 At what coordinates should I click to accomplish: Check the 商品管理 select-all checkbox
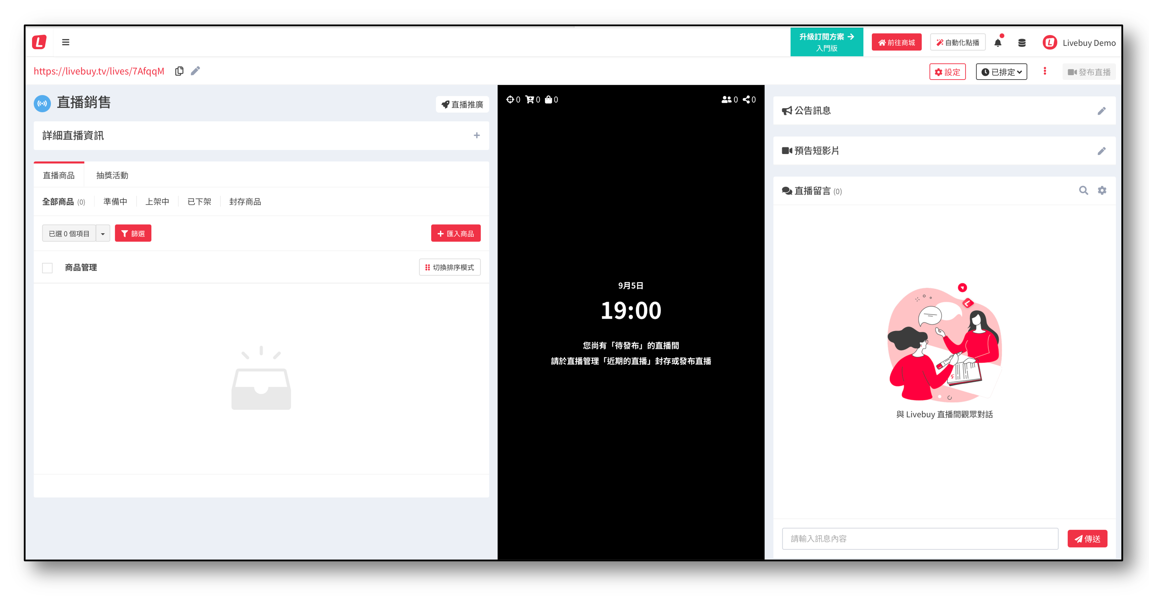(x=47, y=268)
